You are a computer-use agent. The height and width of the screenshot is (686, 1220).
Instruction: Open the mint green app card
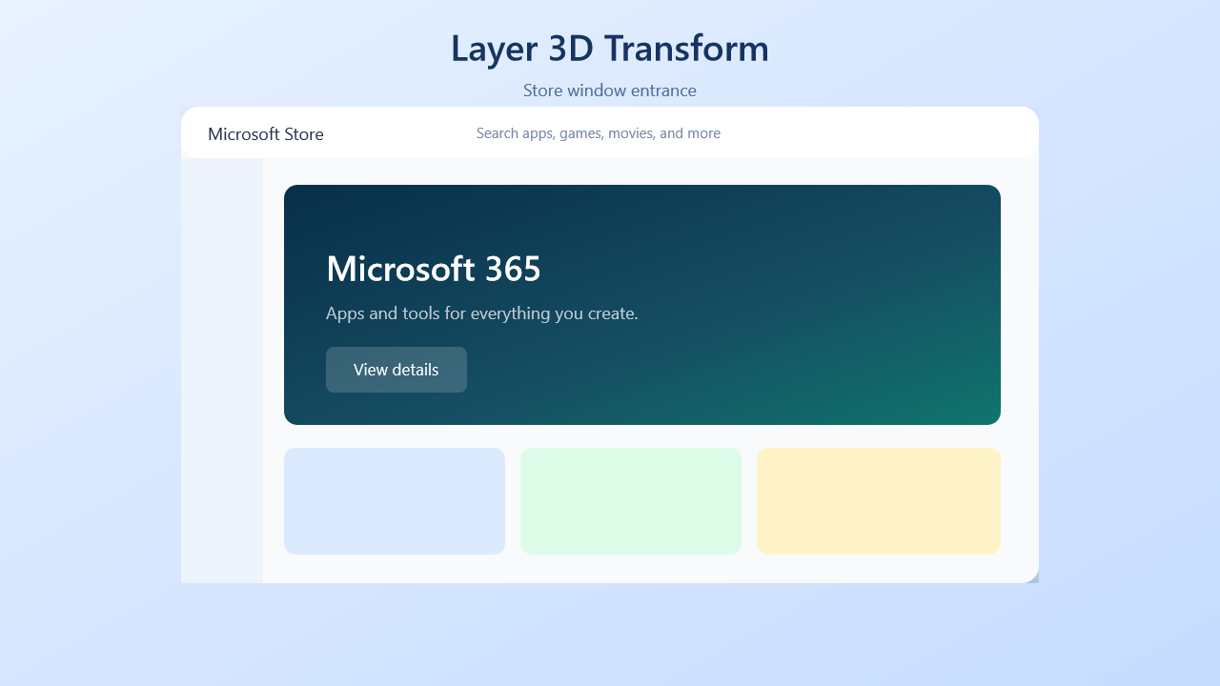coord(631,501)
